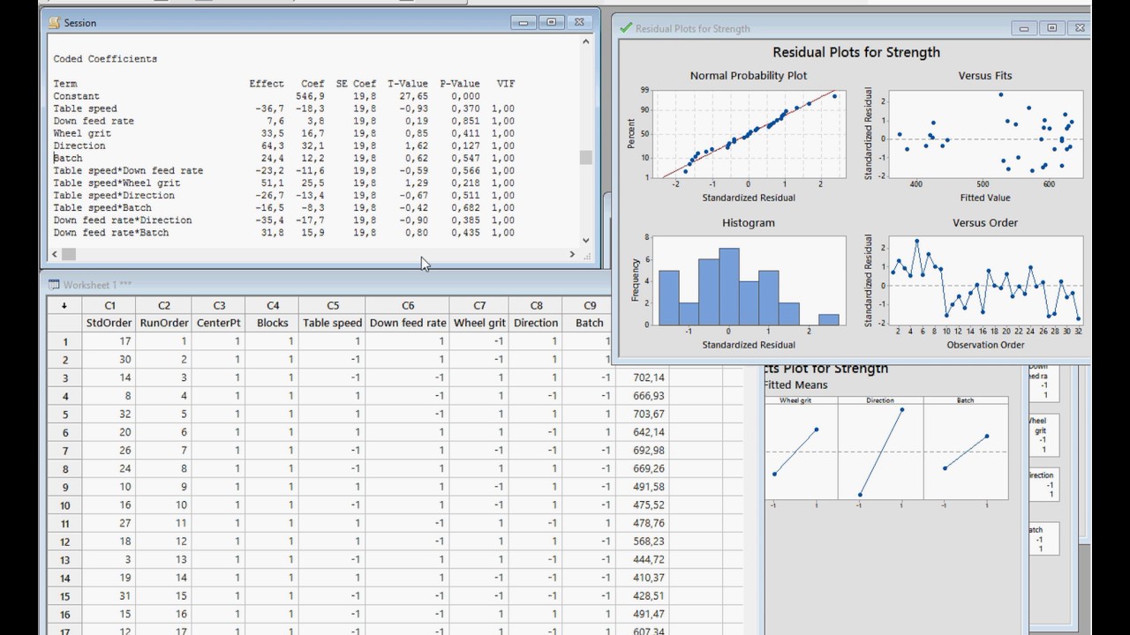Click the strength value 702,14
1130x635 pixels.
(x=643, y=377)
